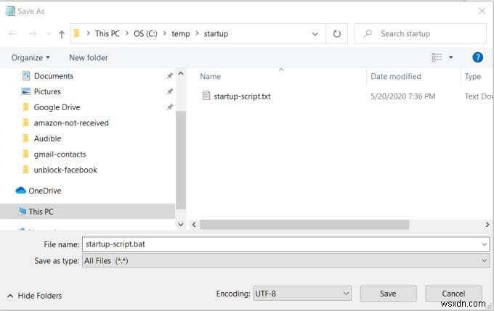Click the Pictures folder icon

tap(26, 91)
